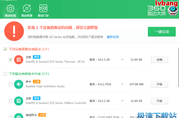Click 升级 button for Realtek Audio
The width and height of the screenshot is (179, 118).
coord(160,84)
